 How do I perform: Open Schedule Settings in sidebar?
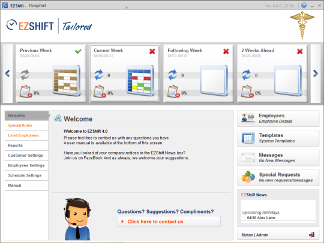pyautogui.click(x=26, y=175)
